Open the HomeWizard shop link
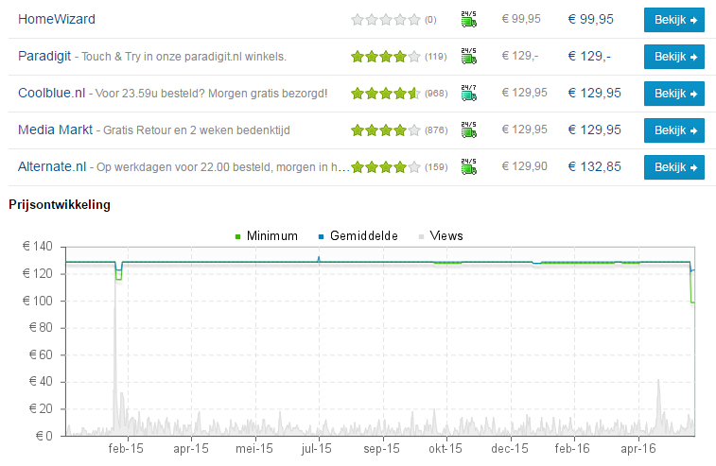 pos(57,19)
